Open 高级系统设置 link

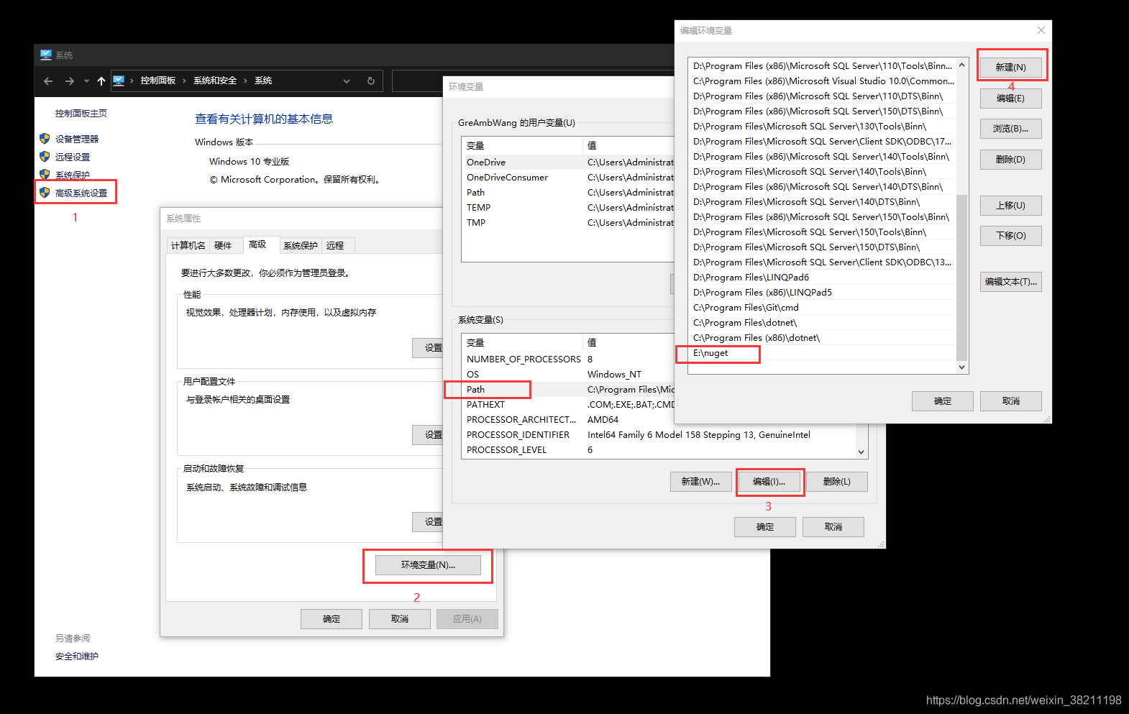click(x=81, y=193)
